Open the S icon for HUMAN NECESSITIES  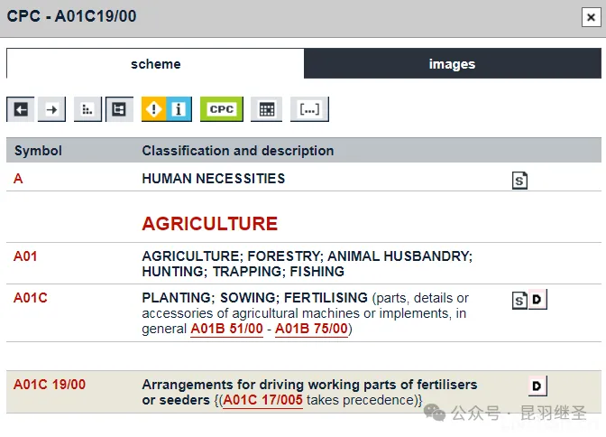click(x=519, y=181)
